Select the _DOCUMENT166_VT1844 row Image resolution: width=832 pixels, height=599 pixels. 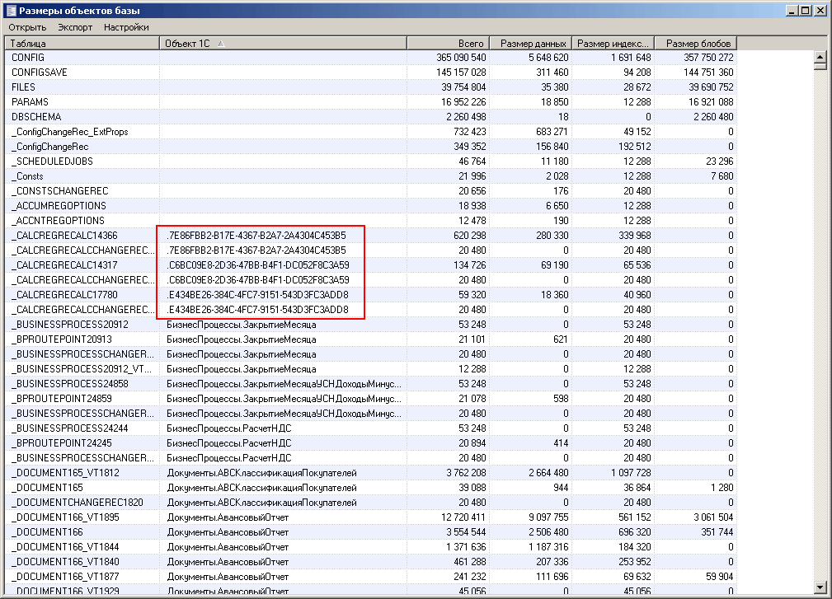point(371,547)
